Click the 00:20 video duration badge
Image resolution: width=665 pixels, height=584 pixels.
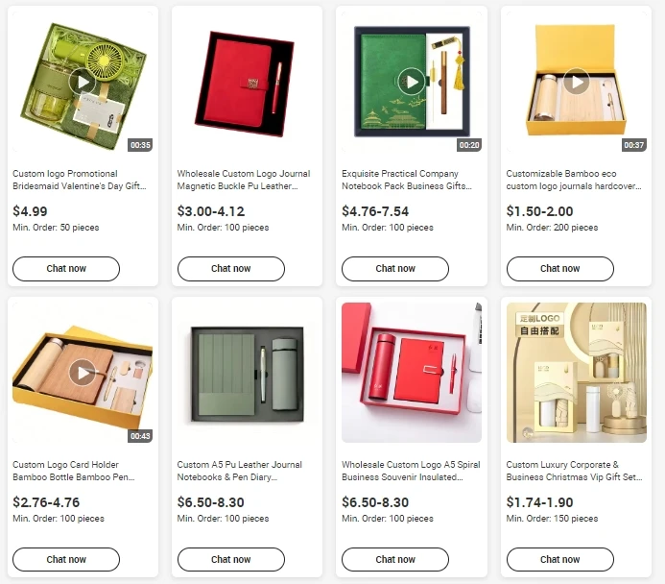click(469, 145)
